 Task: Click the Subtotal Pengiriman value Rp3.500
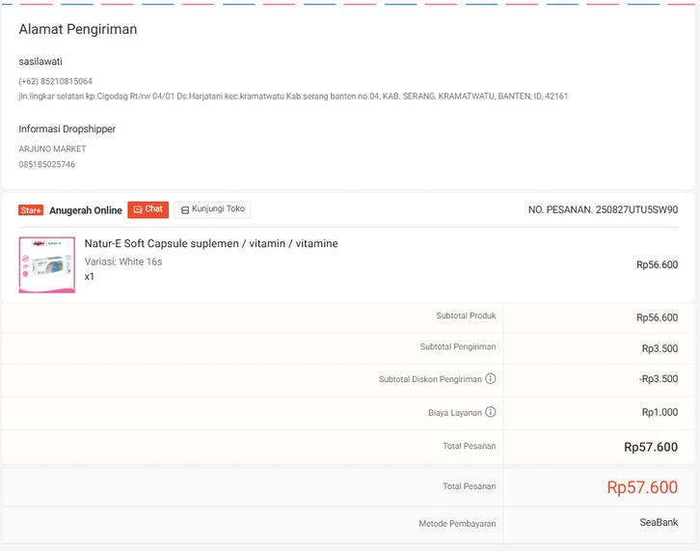click(660, 347)
